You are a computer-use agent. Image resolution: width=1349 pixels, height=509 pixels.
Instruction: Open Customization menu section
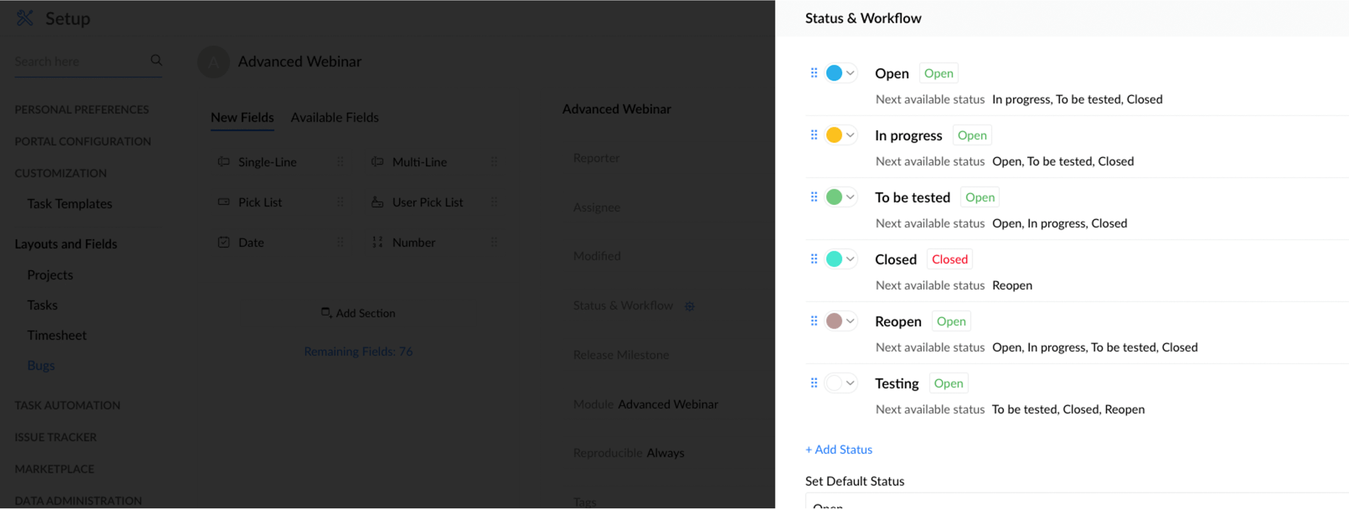click(61, 173)
